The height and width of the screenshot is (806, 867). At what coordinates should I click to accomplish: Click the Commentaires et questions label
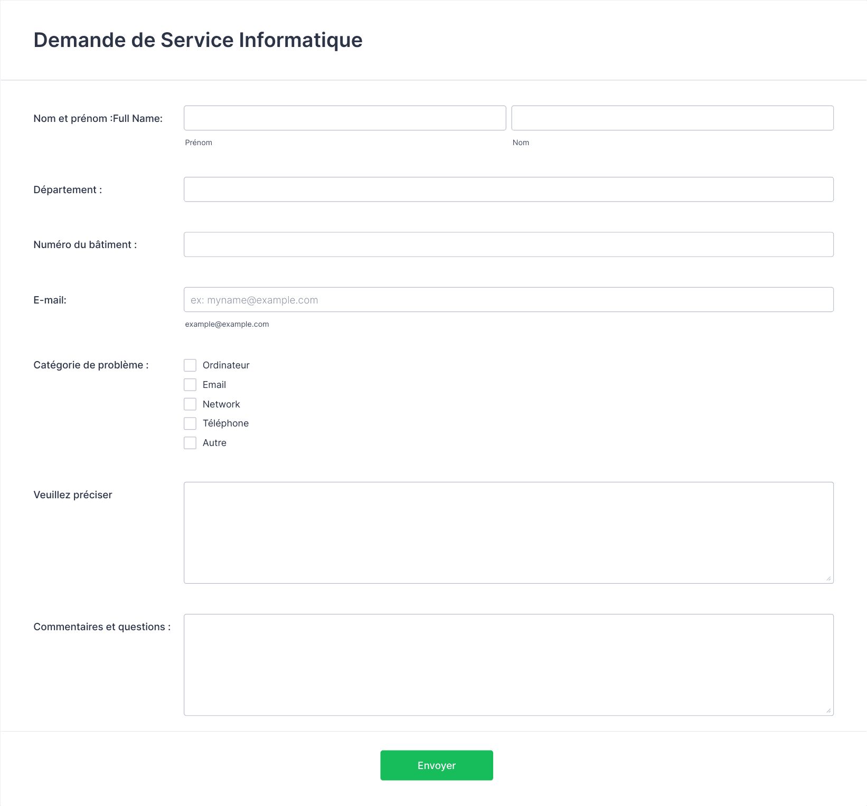click(x=102, y=627)
